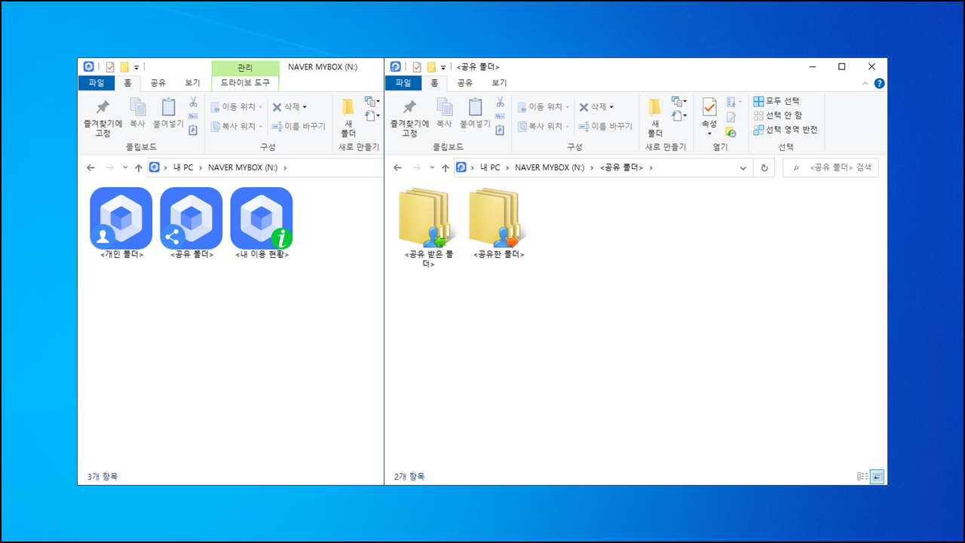Open the new item dropdown in left window
This screenshot has height=543, width=965.
372,101
